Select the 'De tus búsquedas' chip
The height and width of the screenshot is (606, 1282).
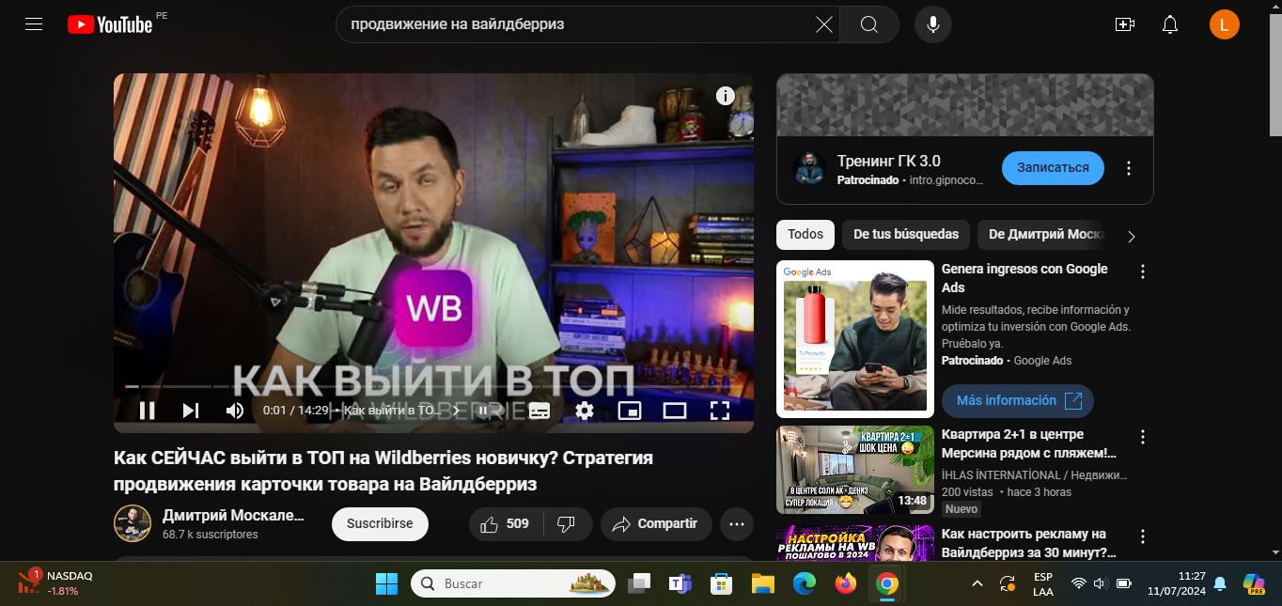pyautogui.click(x=906, y=235)
